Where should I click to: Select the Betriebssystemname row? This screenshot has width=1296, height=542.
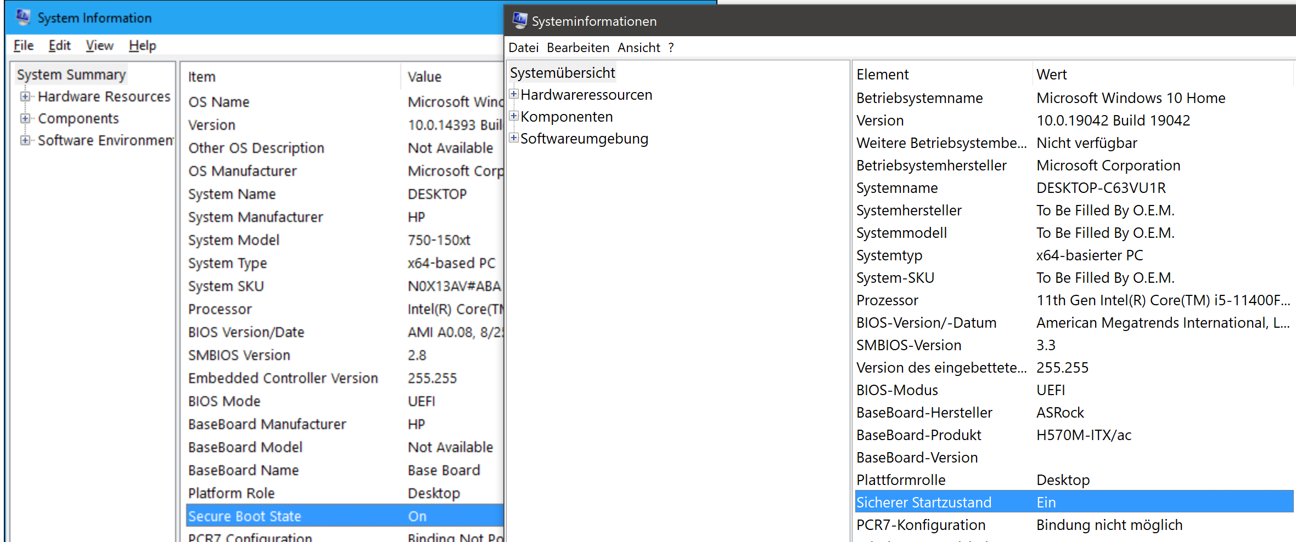tap(1074, 98)
